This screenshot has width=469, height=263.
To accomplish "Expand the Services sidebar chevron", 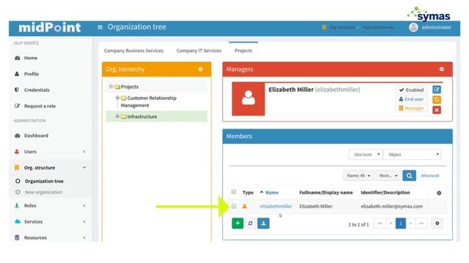I will click(x=84, y=221).
